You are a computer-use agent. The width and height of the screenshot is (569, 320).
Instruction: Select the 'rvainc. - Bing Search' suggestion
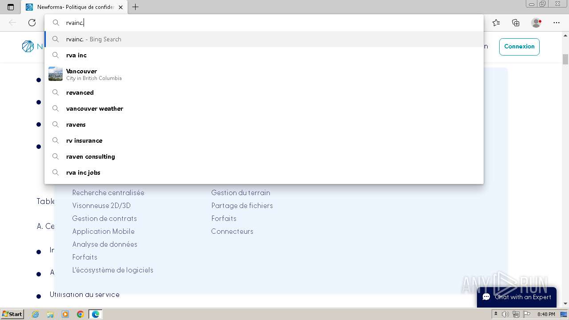pyautogui.click(x=264, y=39)
